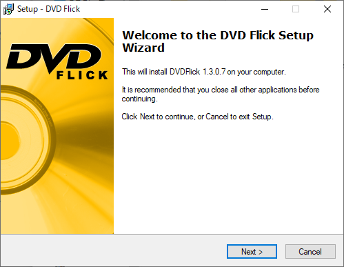Click the version number 1.3.0.7
The height and width of the screenshot is (267, 344).
[214, 72]
